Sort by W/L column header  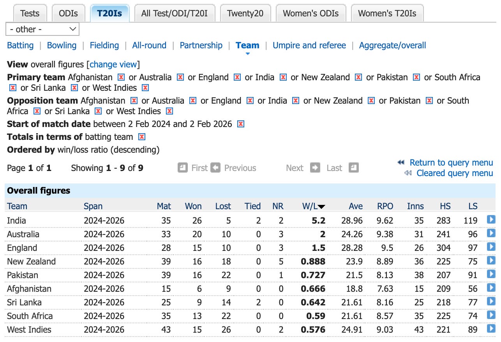click(314, 206)
